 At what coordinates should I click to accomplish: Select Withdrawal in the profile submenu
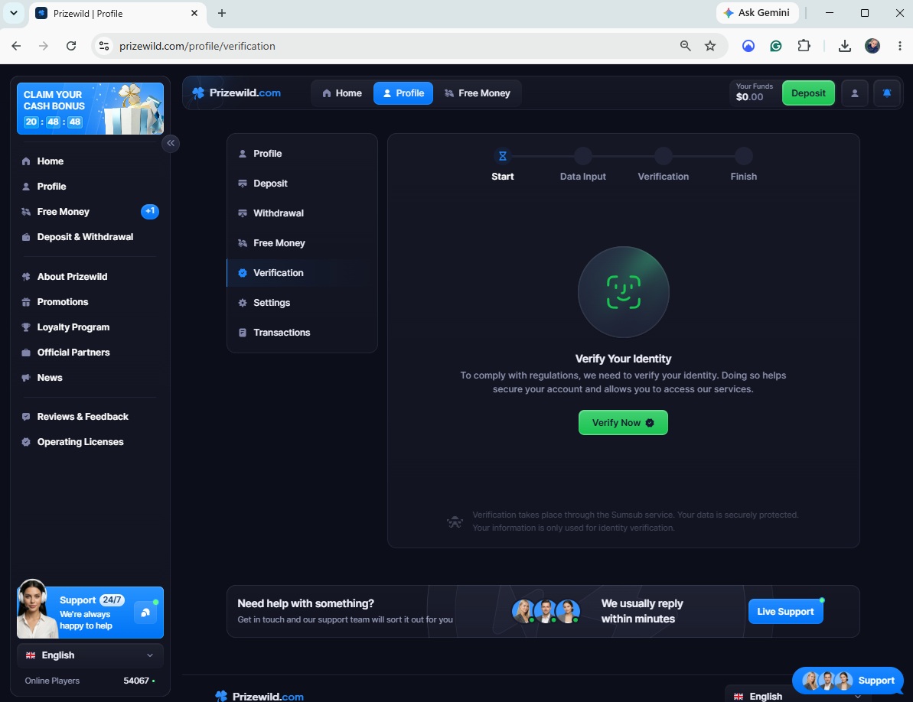click(x=302, y=213)
